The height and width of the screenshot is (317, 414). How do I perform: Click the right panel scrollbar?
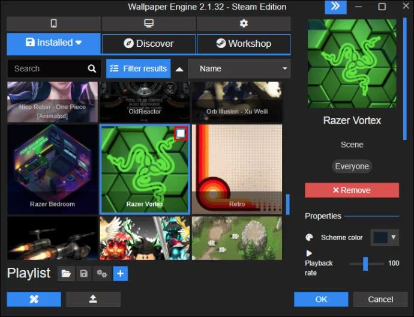pos(405,79)
